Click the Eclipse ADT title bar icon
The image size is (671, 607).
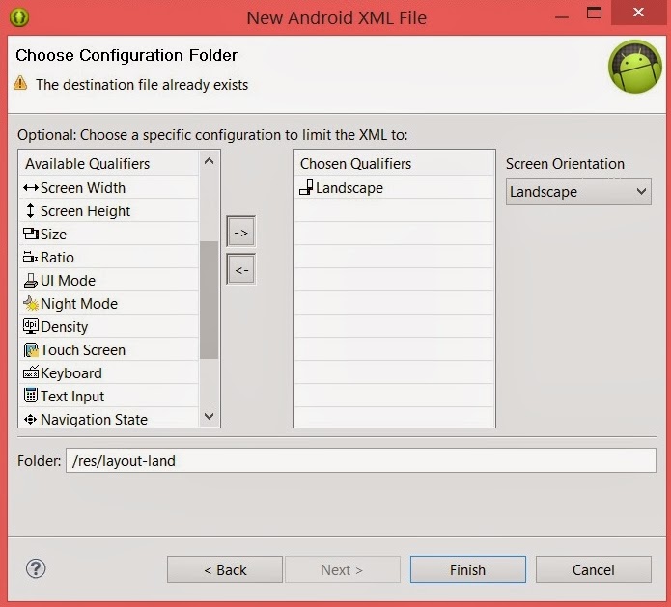19,17
